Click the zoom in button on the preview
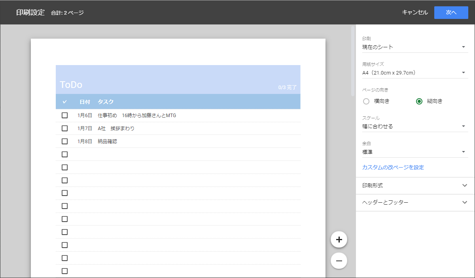 click(x=339, y=239)
